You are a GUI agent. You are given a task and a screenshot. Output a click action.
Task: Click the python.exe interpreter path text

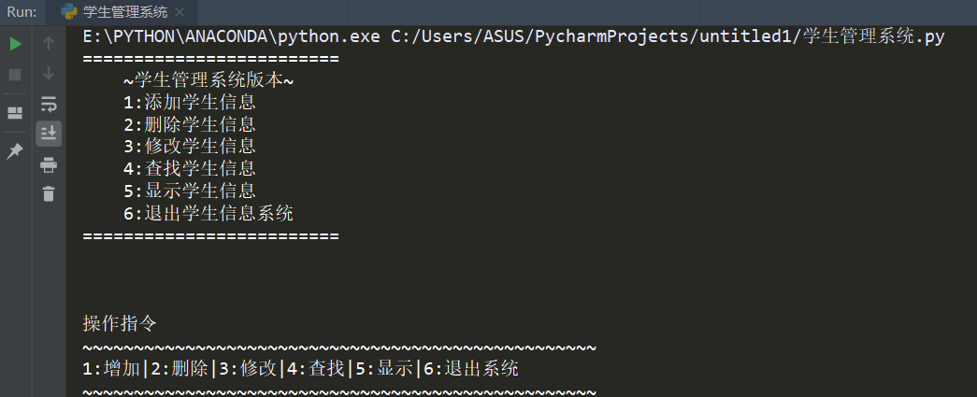tap(231, 36)
